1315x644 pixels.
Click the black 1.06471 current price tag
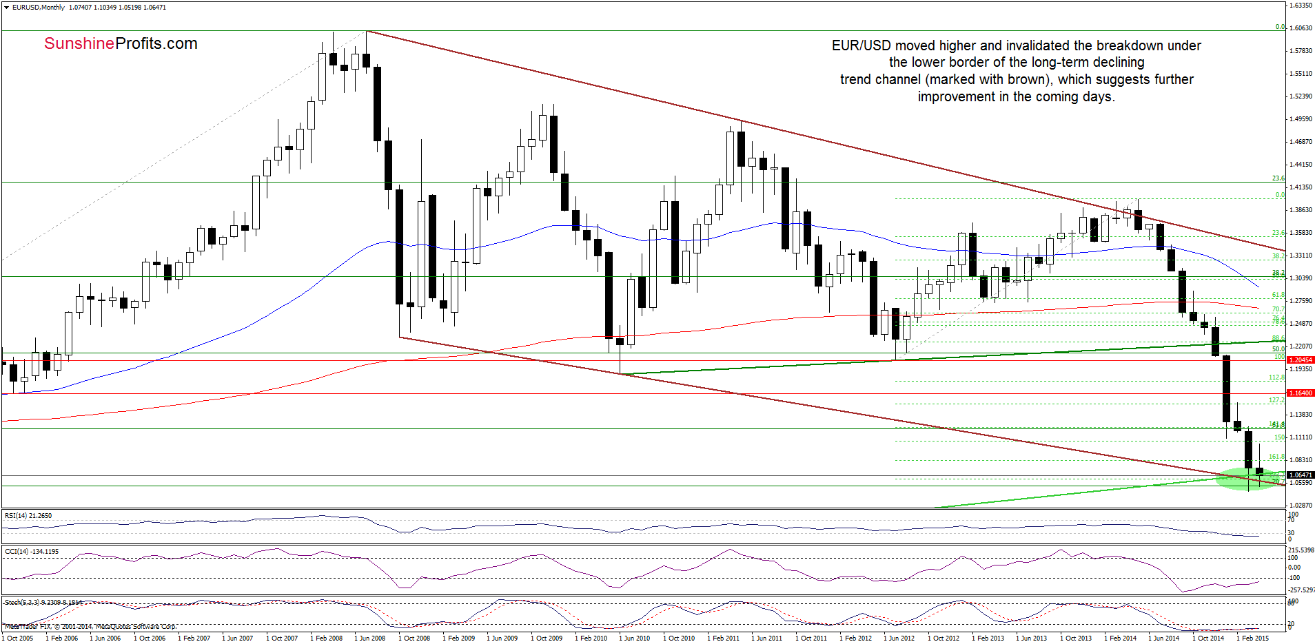(x=1301, y=475)
